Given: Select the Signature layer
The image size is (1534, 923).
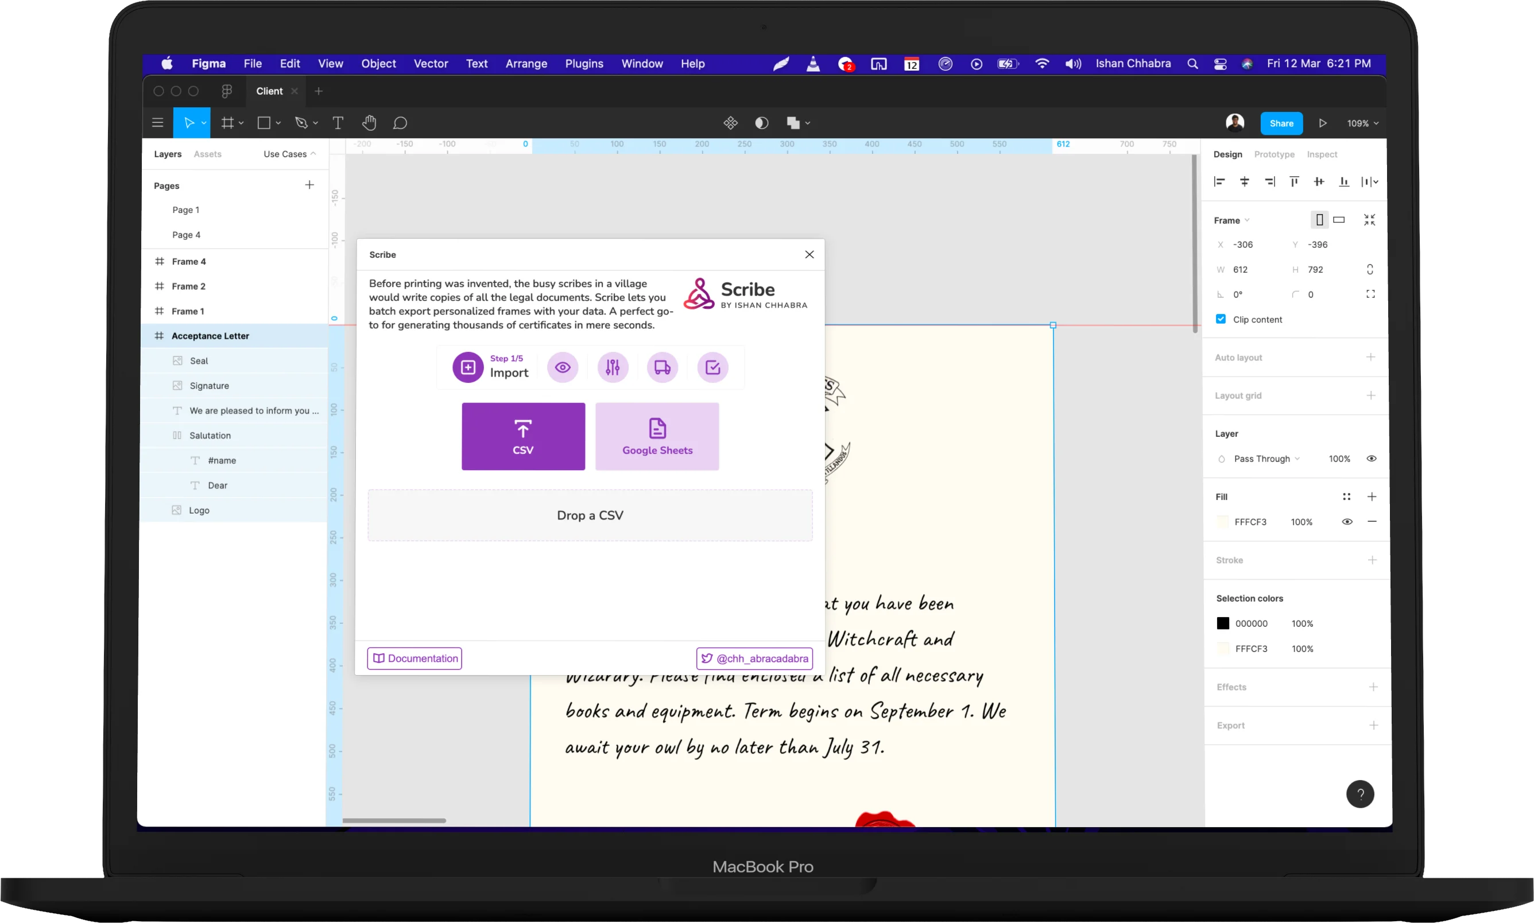Looking at the screenshot, I should (x=234, y=386).
